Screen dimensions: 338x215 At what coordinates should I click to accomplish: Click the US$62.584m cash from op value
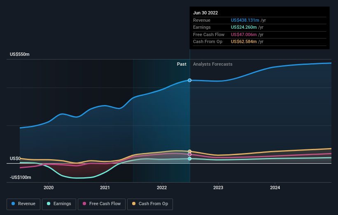(244, 42)
